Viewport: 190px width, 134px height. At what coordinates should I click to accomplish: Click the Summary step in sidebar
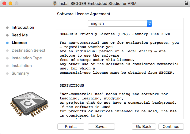pos(20,73)
